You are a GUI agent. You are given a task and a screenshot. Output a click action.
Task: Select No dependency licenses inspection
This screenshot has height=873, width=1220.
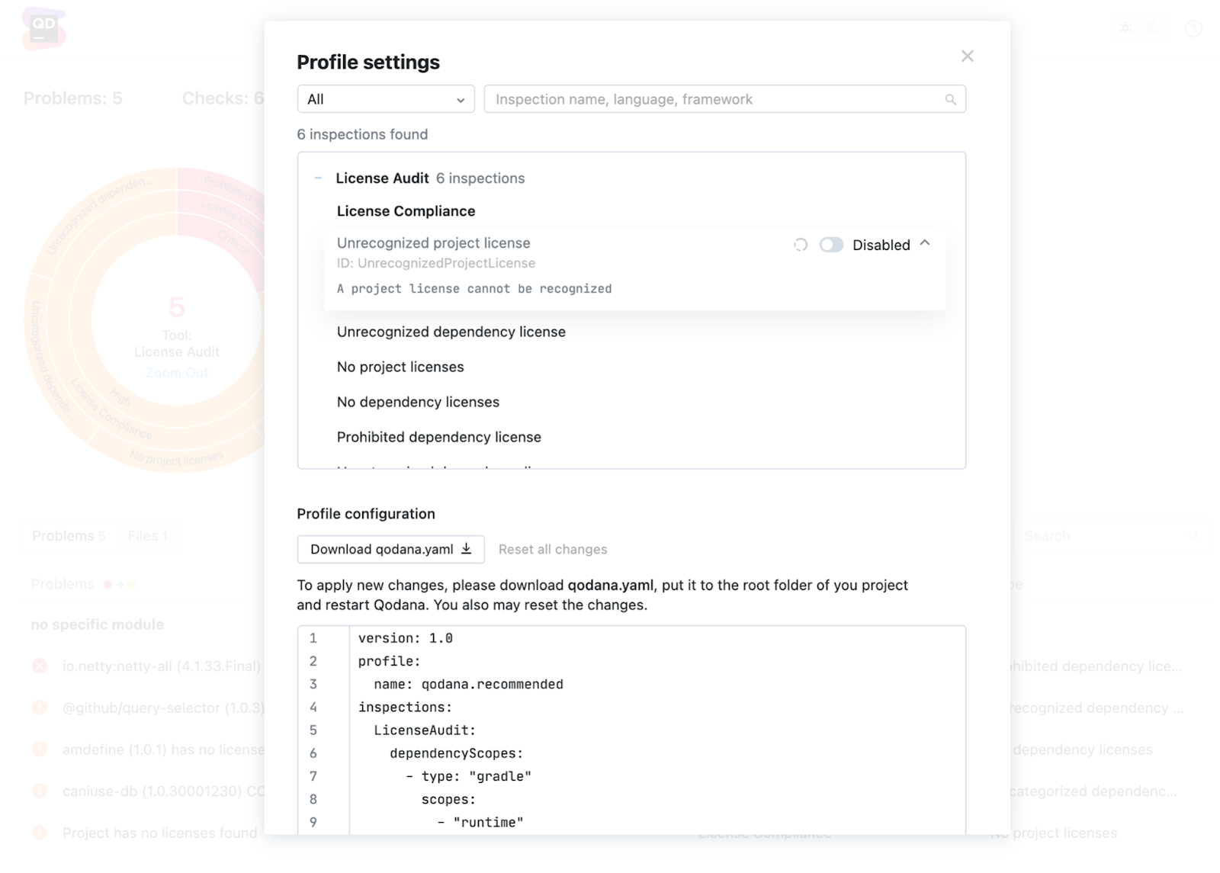pos(418,402)
